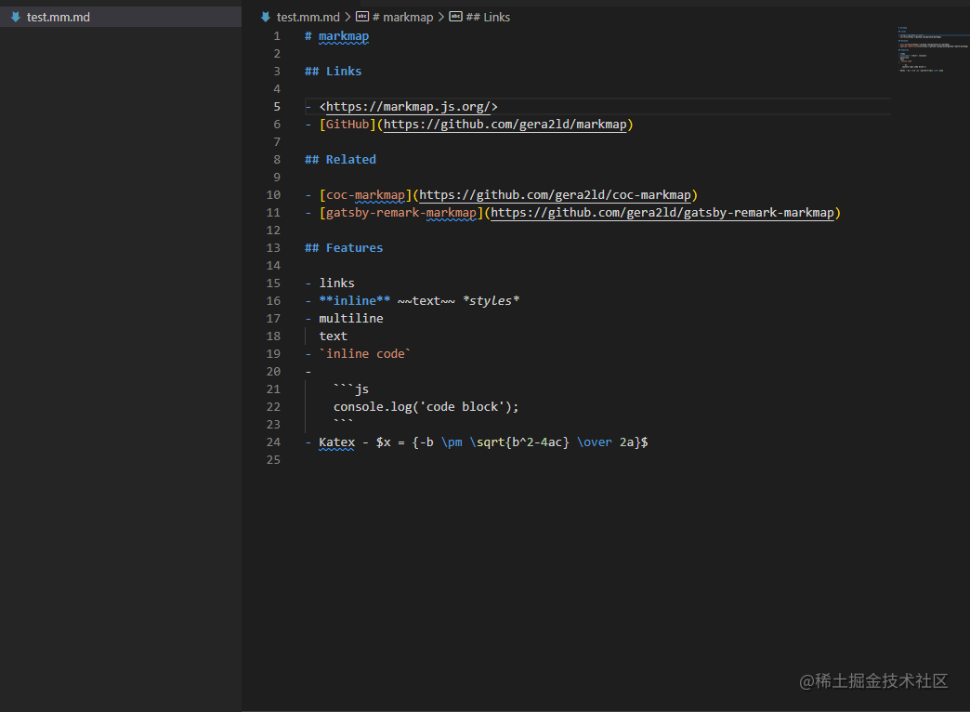
Task: Select test.mm.md breadcrumb segment
Action: 308,17
